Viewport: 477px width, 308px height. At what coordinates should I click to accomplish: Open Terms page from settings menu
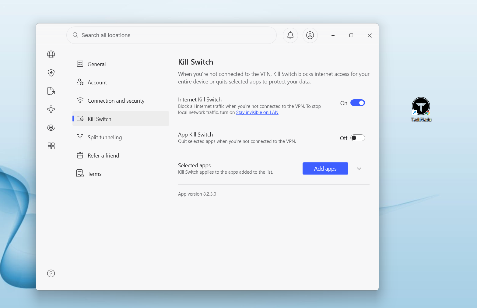point(121,174)
